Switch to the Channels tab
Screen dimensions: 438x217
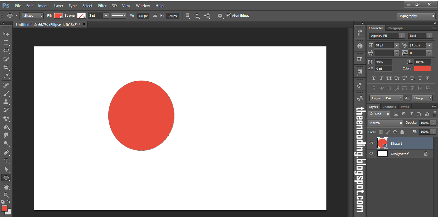pos(389,107)
